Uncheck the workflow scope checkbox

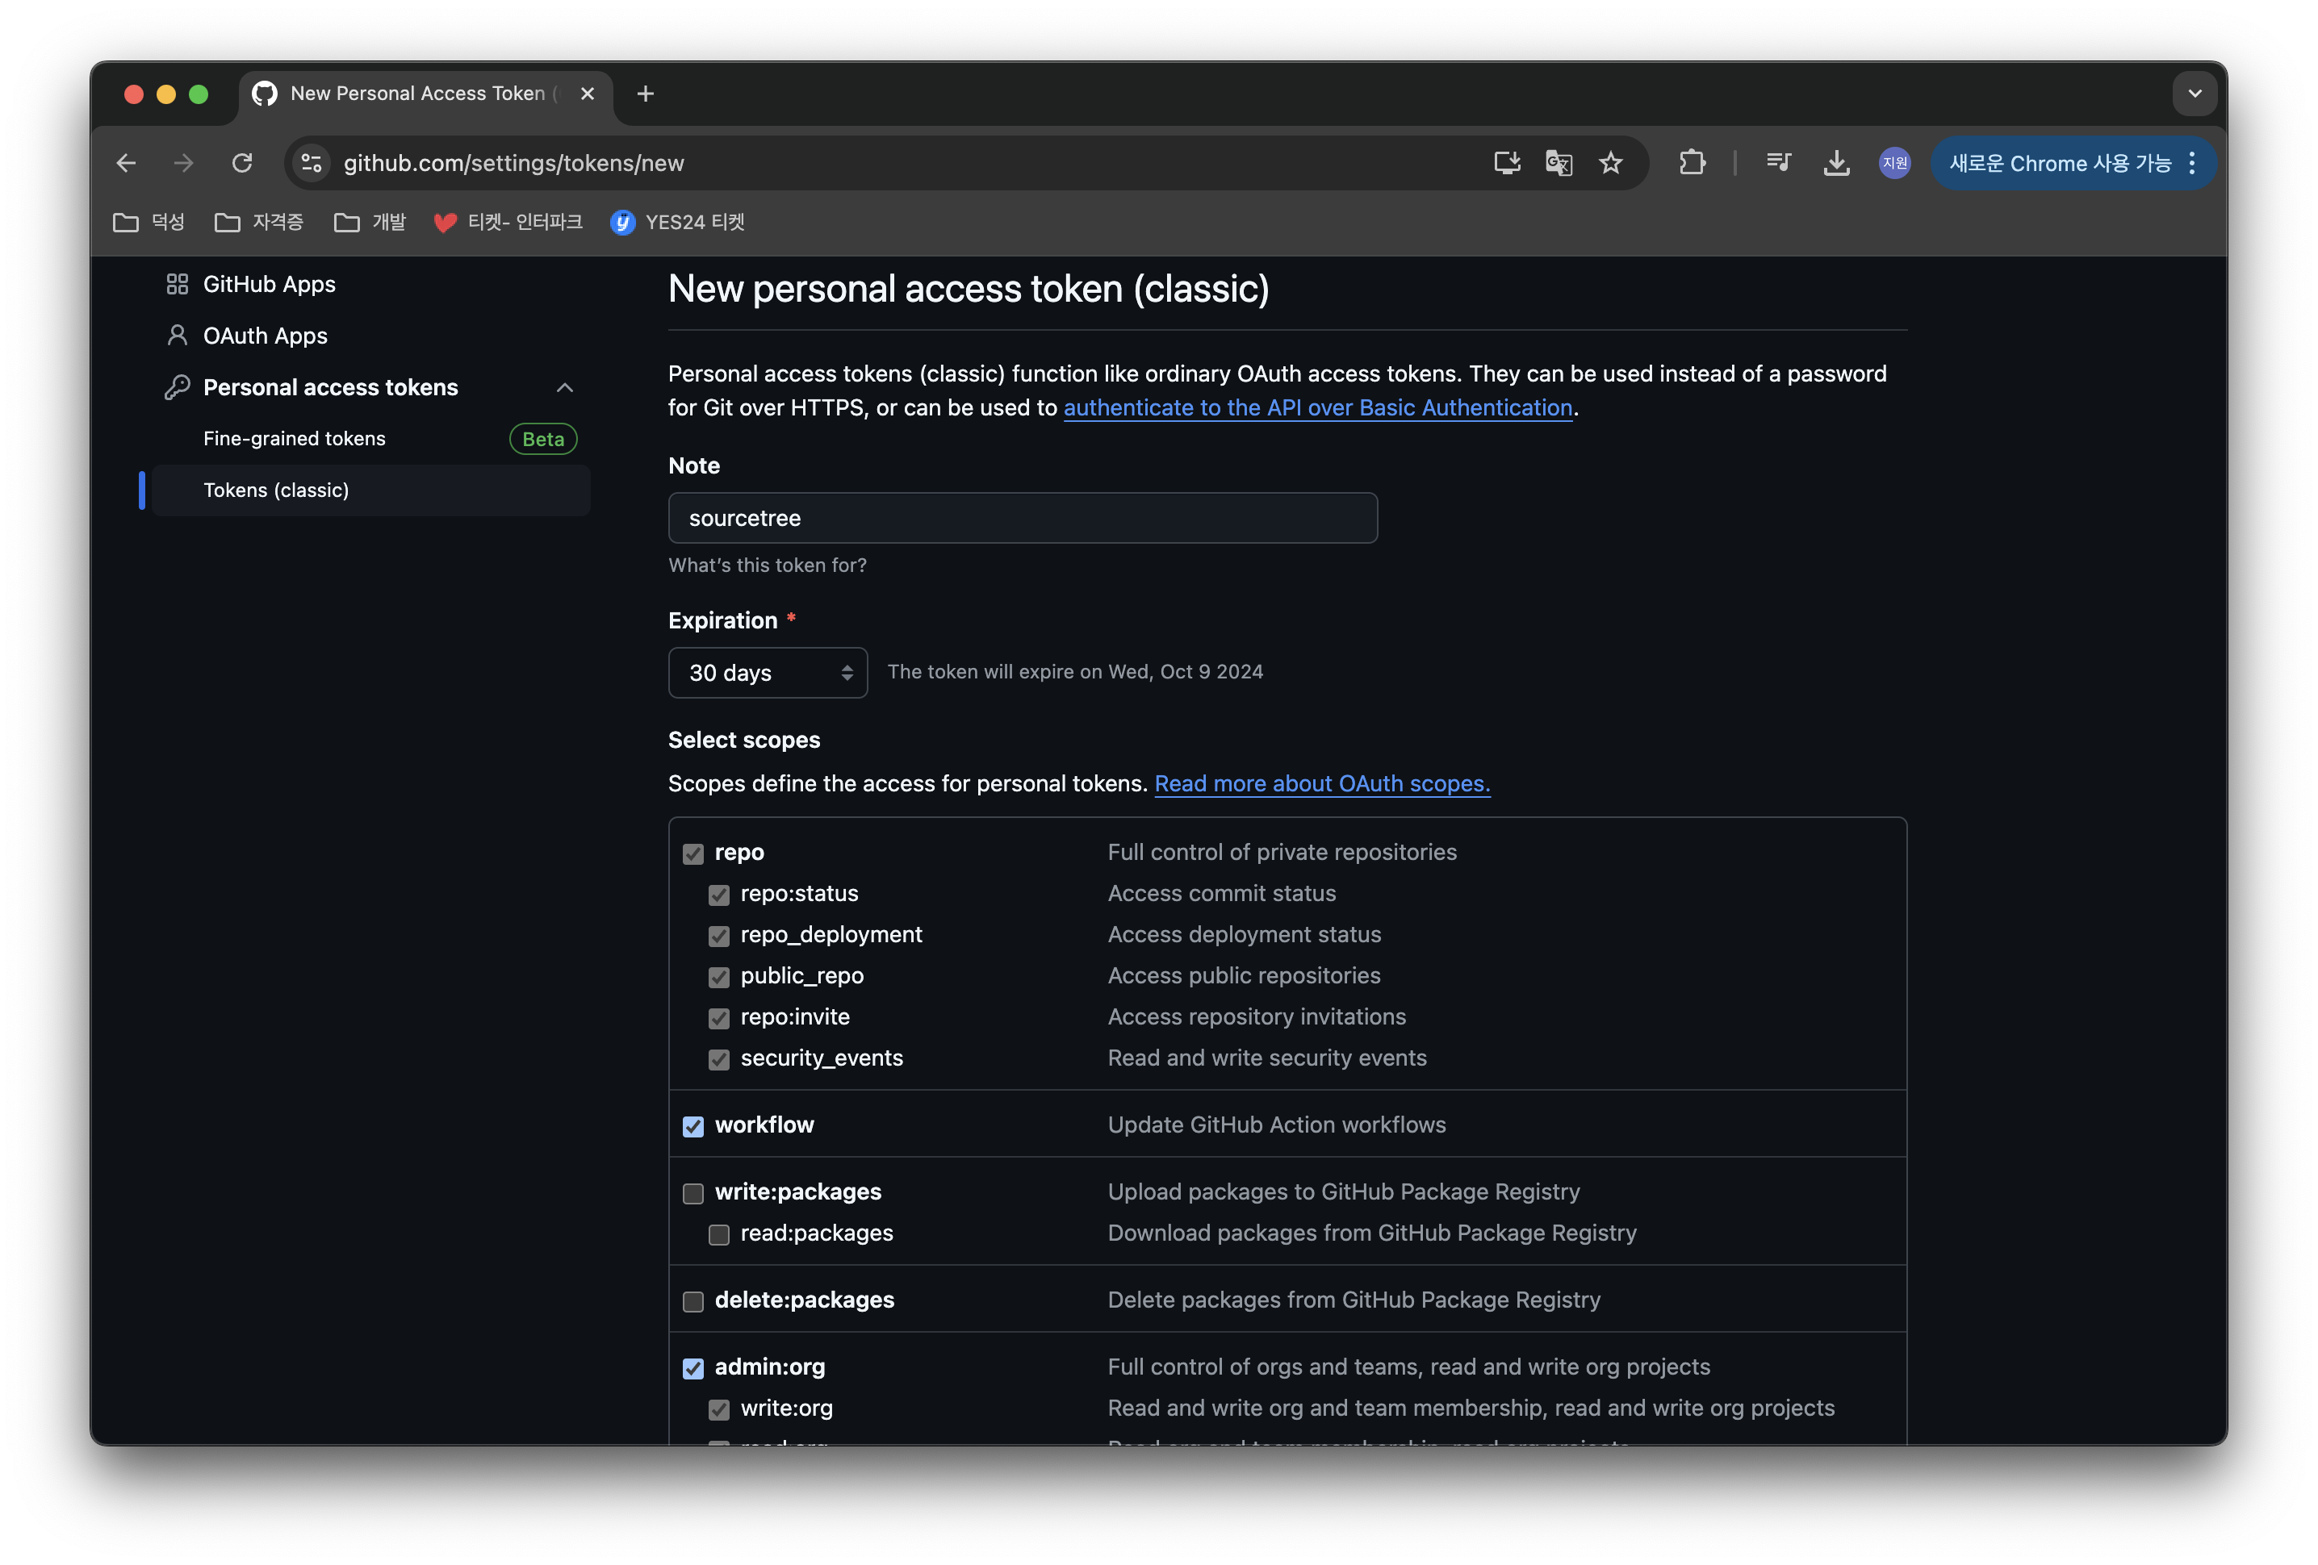[x=693, y=1126]
